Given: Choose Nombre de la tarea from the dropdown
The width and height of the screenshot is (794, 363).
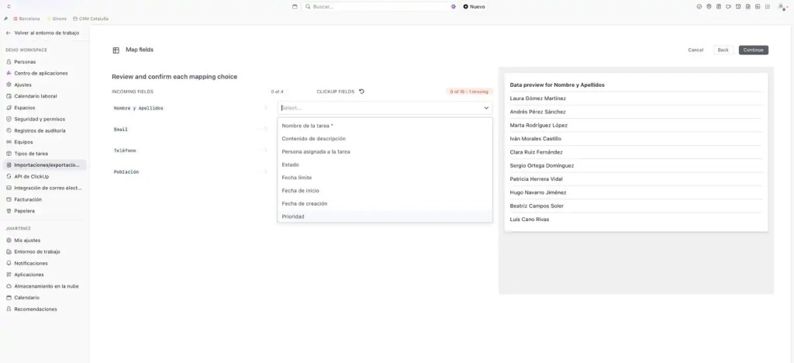Looking at the screenshot, I should click(385, 126).
